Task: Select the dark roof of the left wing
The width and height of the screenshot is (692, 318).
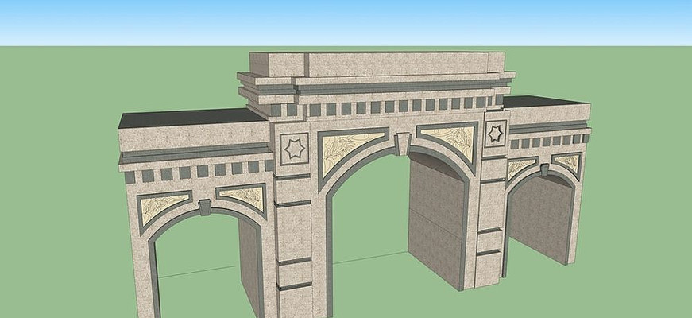Action: (x=189, y=118)
